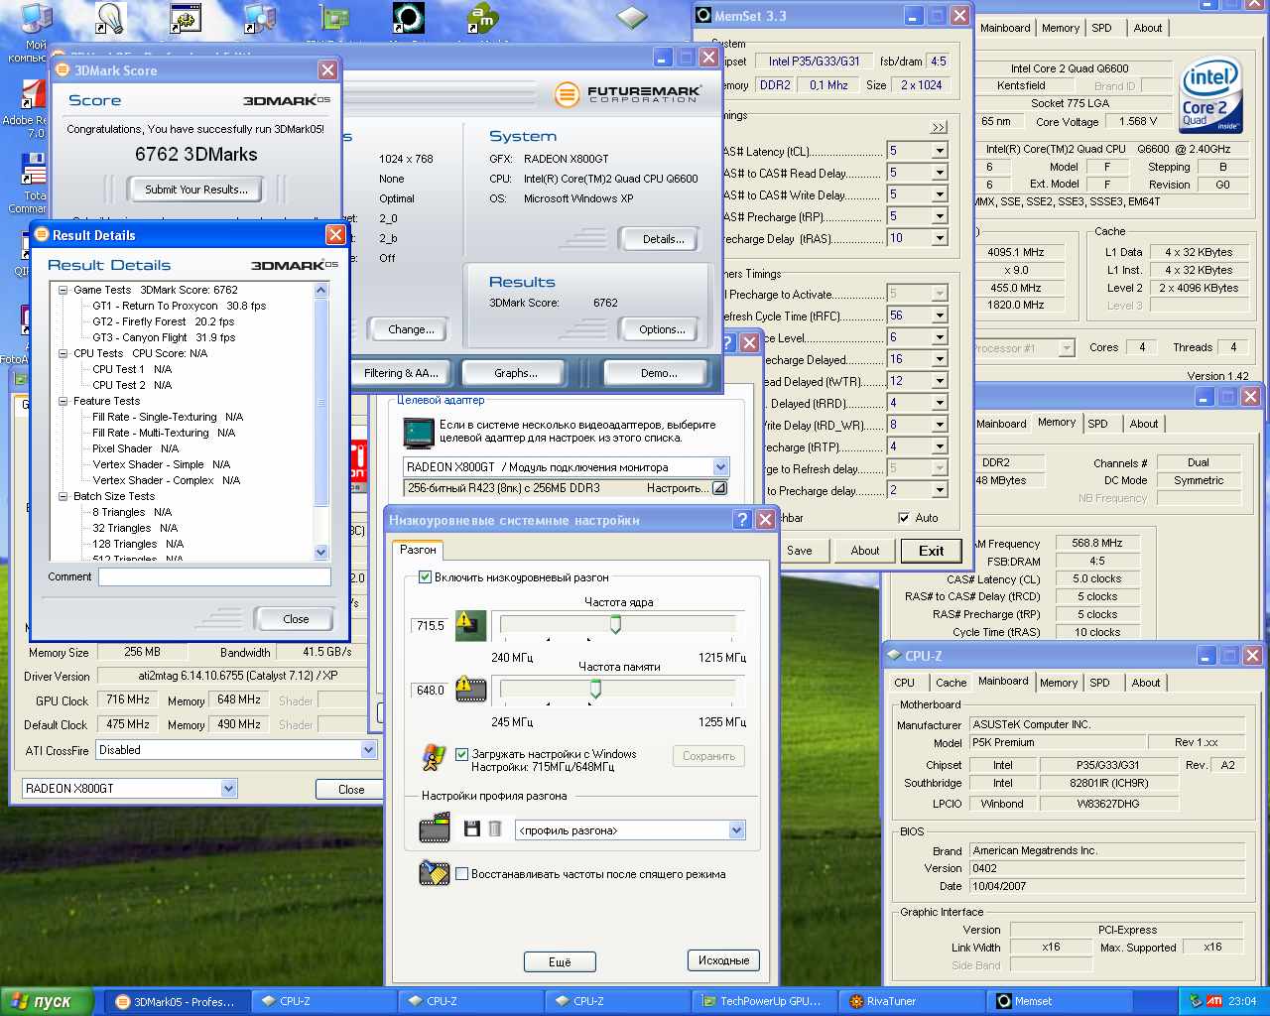The height and width of the screenshot is (1016, 1270).
Task: Open About tab in CPU-Z window showing Core 2 Quad
Action: click(x=1148, y=28)
